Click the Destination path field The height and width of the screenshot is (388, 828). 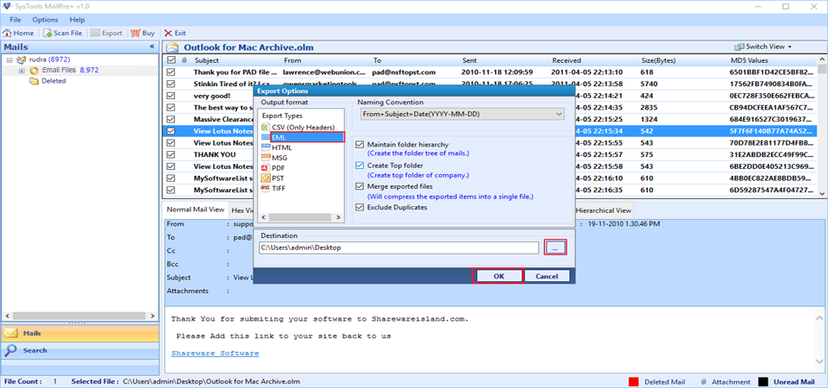pyautogui.click(x=398, y=247)
